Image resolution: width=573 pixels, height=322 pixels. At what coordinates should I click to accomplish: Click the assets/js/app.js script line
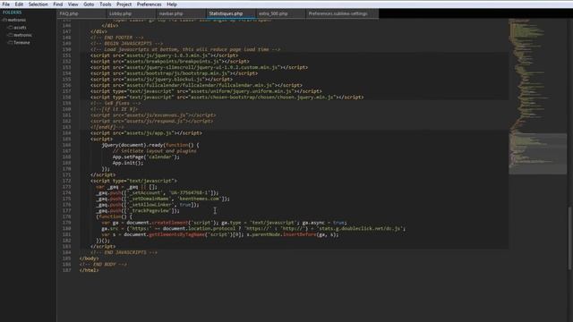tap(146, 133)
